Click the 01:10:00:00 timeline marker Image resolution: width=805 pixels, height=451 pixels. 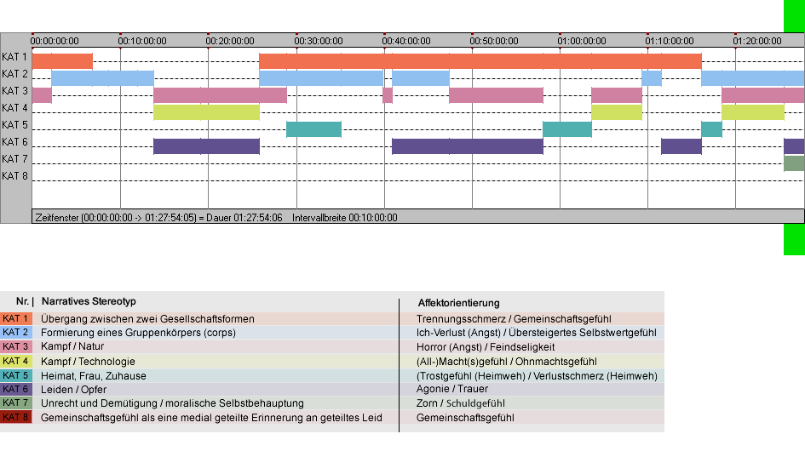(670, 41)
